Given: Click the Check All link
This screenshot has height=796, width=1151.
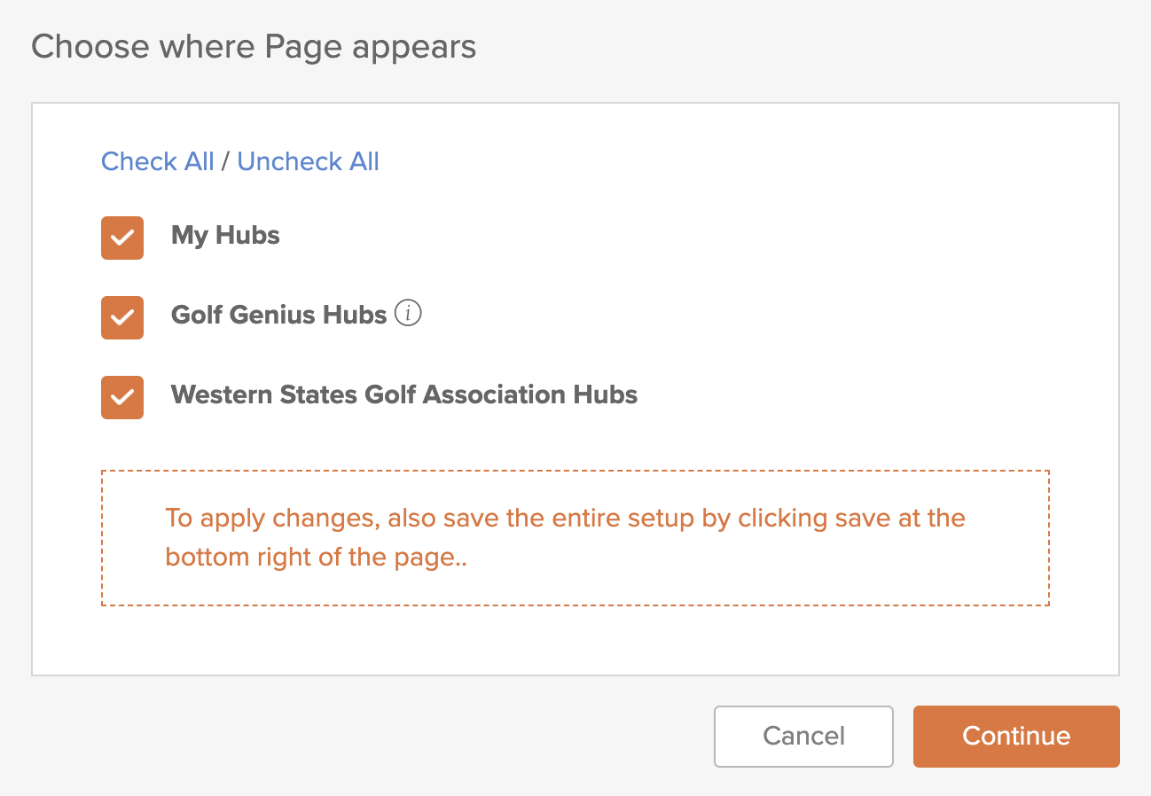Looking at the screenshot, I should [x=158, y=161].
